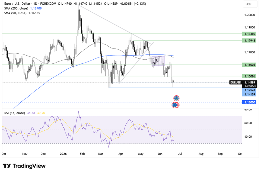The width and height of the screenshot is (264, 174).
Task: Click the Jul marker on time axis
Action: click(x=180, y=154)
